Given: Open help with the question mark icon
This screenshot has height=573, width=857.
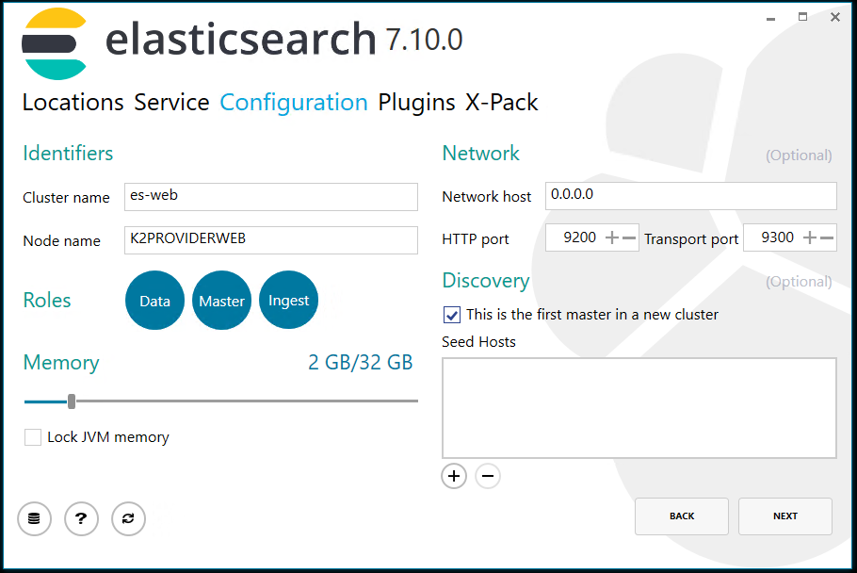Looking at the screenshot, I should pyautogui.click(x=81, y=518).
